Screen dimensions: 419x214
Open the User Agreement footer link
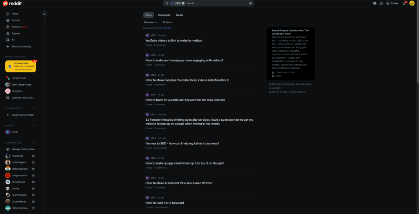tap(304, 84)
